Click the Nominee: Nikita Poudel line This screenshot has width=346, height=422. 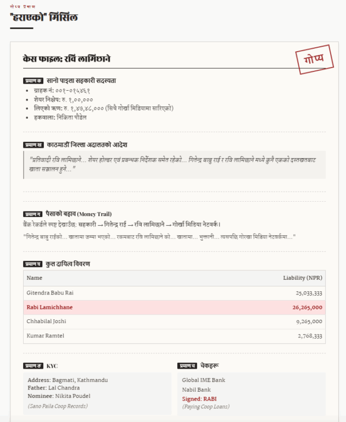point(60,396)
